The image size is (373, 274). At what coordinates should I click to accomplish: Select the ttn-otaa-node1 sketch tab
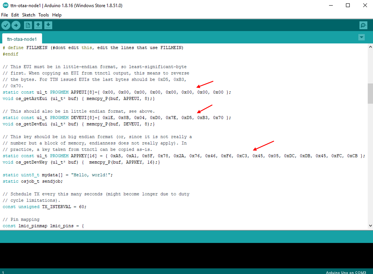click(x=22, y=39)
